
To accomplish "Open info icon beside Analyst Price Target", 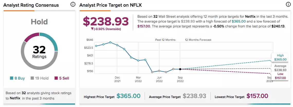I will [288, 4].
